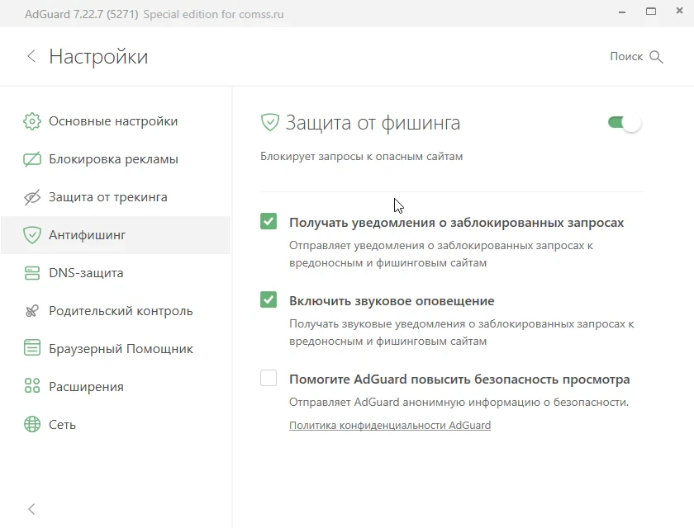Open Браузерный Помощник settings
The image size is (694, 528).
(116, 349)
